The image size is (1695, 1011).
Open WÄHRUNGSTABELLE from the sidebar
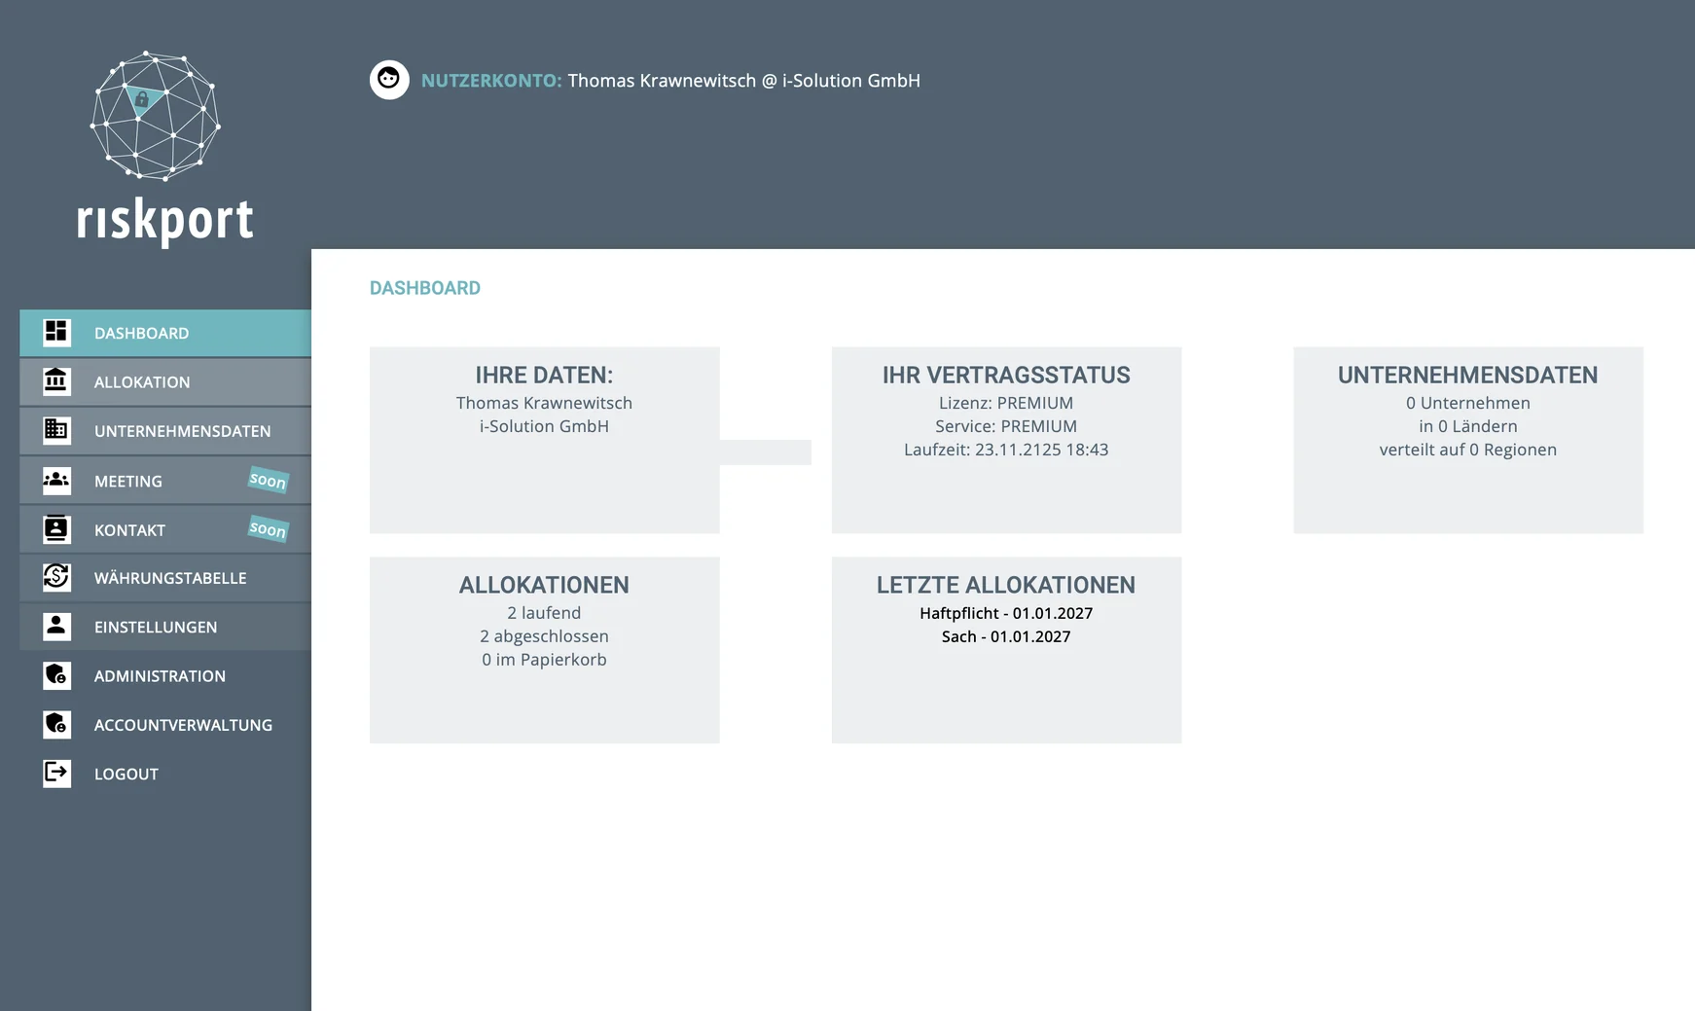click(165, 578)
